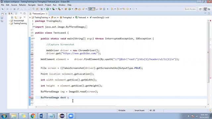
Task: Click the error marker on line 40
Action: 30,98
